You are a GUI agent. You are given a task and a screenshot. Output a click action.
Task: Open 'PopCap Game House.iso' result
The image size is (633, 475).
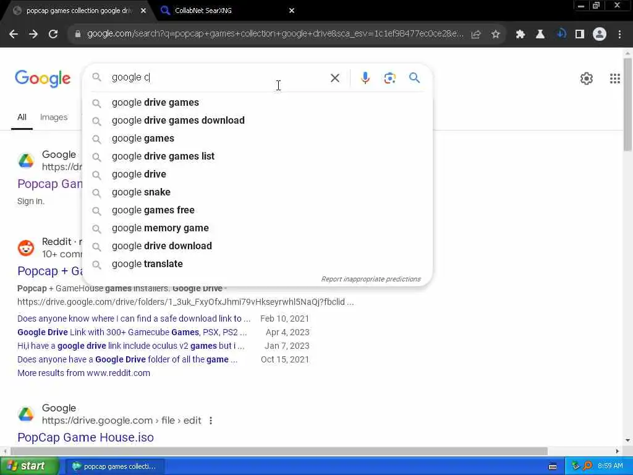point(85,437)
